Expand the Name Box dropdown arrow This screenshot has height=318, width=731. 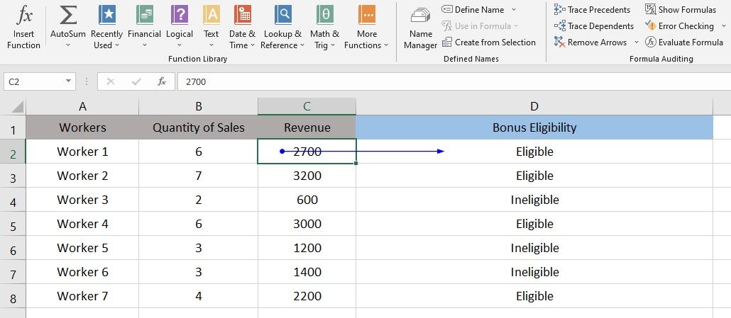click(x=69, y=81)
